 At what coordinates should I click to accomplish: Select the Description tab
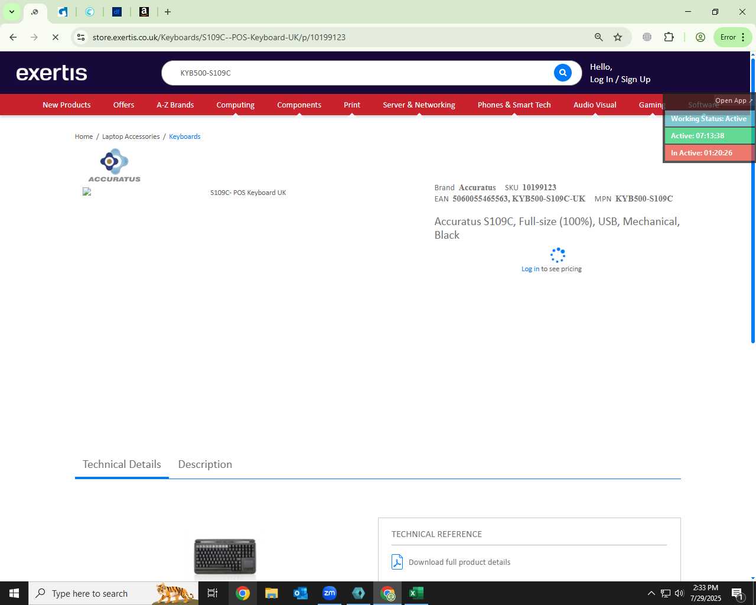coord(205,464)
